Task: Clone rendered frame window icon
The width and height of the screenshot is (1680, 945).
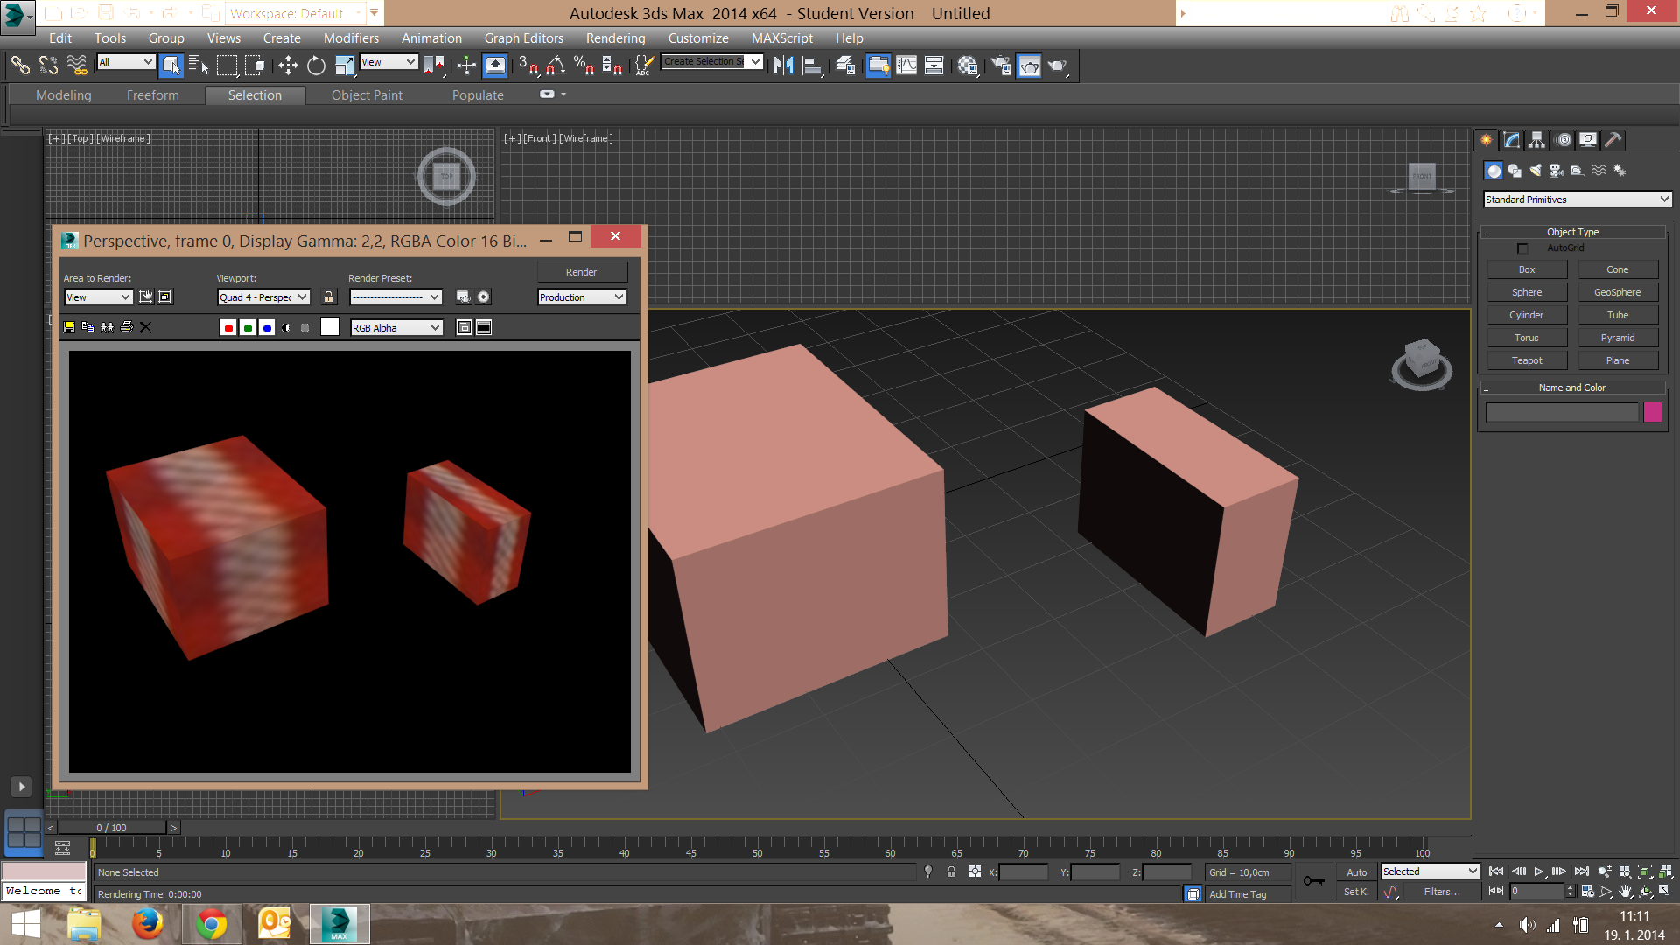Action: [x=107, y=327]
